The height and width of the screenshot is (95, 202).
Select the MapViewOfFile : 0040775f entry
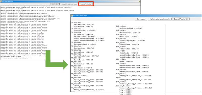pos(84,24)
